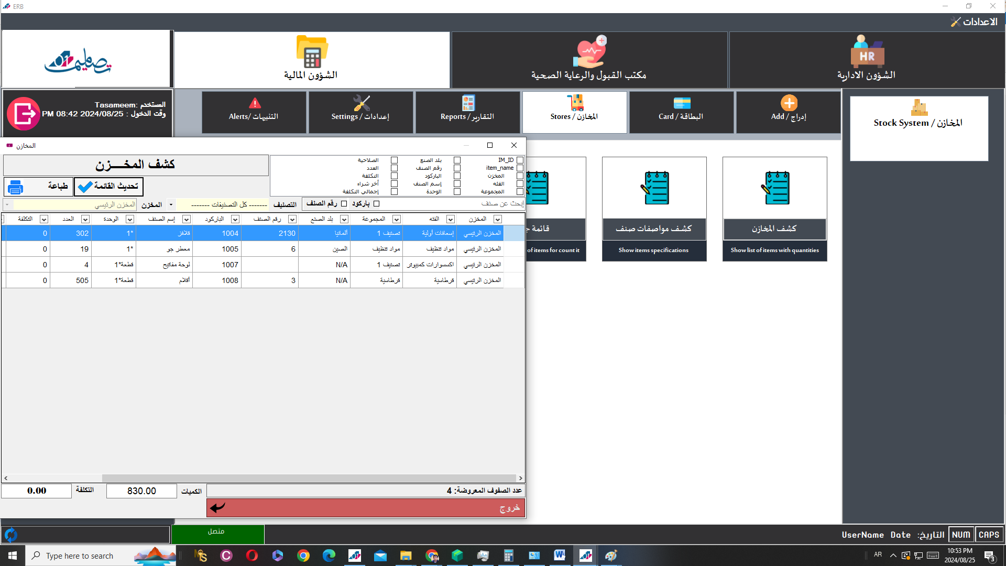Click the كشف مواصفات صنف card title
This screenshot has width=1006, height=566.
pyautogui.click(x=654, y=229)
